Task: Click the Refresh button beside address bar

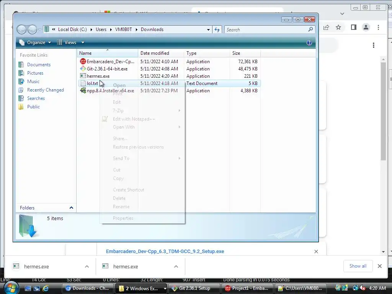Action: pos(217,29)
